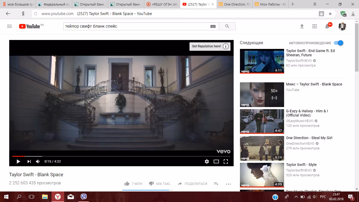Add the video to a playlist
Screen dimensions: 359x202
tap(216, 184)
